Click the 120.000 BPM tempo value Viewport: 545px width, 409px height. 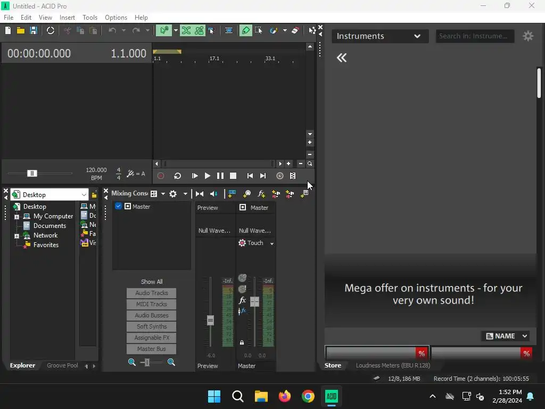click(96, 170)
